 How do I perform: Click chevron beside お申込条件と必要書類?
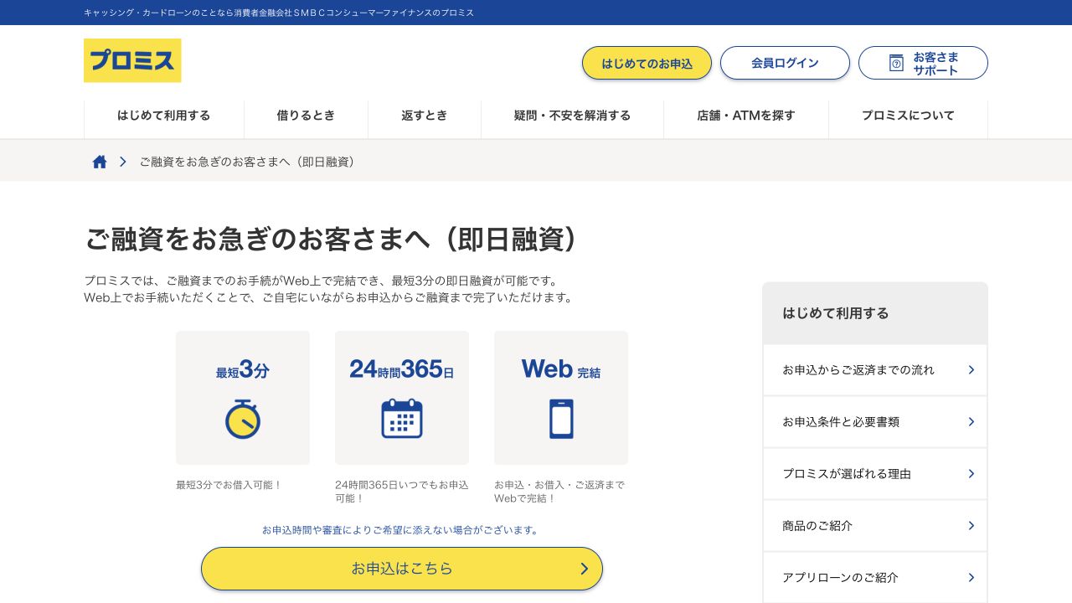click(971, 422)
